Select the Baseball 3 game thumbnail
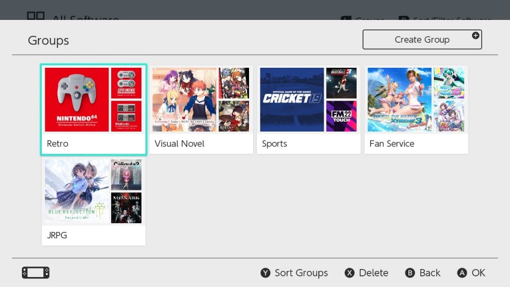The width and height of the screenshot is (510, 287). [341, 83]
